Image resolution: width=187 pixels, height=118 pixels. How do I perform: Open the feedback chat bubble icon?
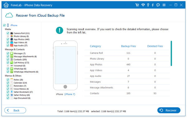pos(158,5)
